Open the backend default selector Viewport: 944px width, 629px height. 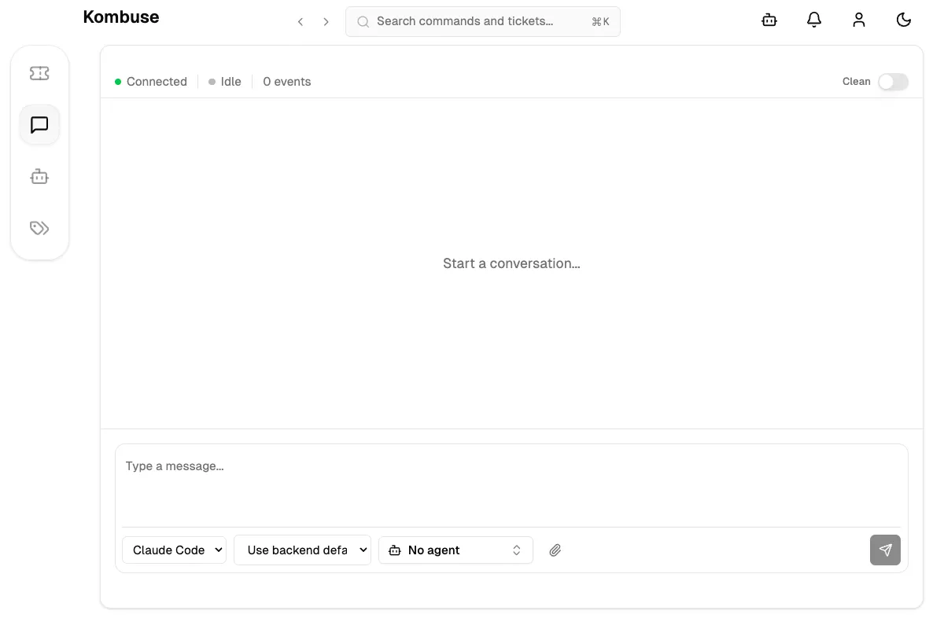[x=302, y=550]
